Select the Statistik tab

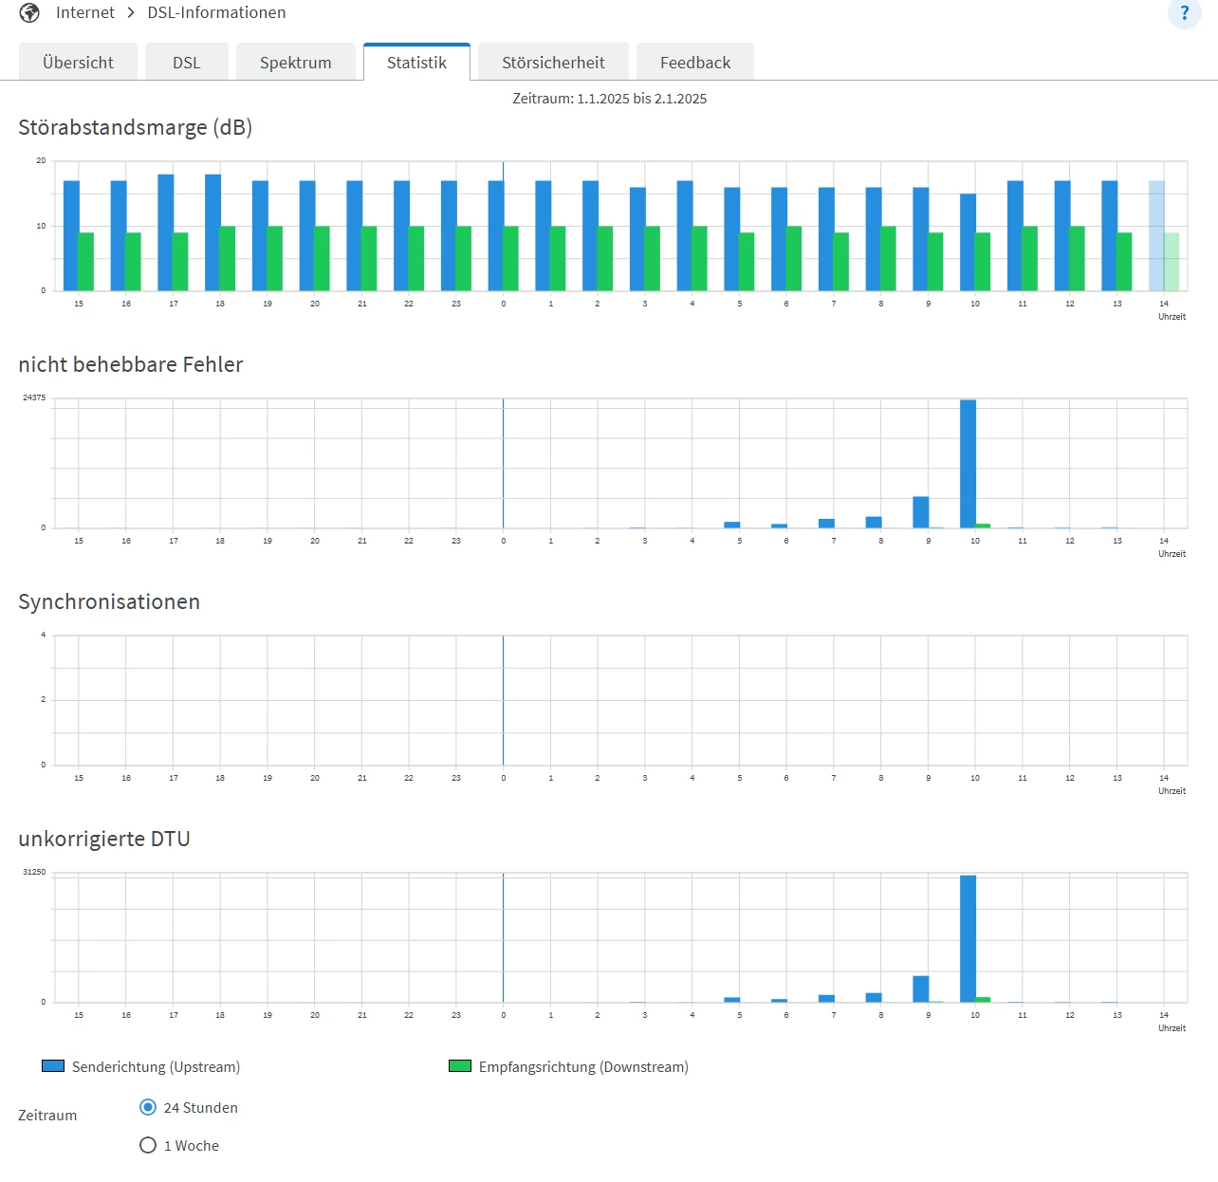416,63
